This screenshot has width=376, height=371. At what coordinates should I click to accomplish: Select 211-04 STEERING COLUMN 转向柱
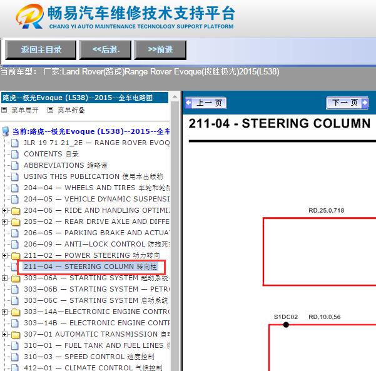(x=91, y=267)
